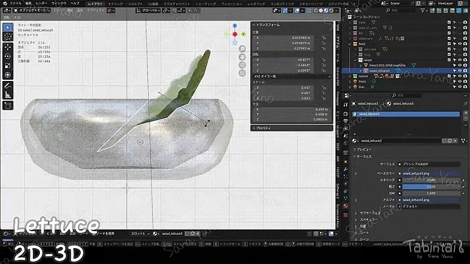Pick the Scale tool
The image size is (470, 264).
coord(8,66)
